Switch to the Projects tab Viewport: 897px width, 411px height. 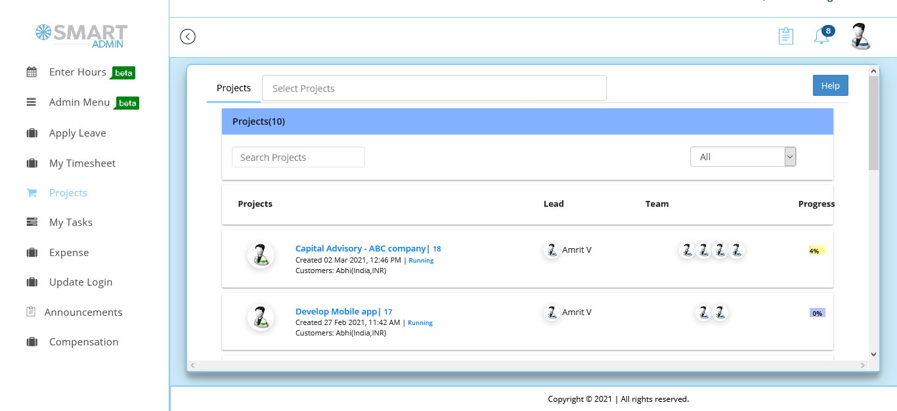click(x=234, y=88)
